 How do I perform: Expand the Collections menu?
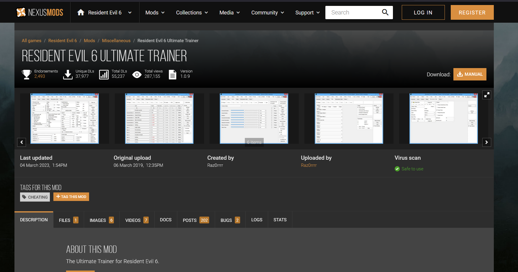[192, 12]
